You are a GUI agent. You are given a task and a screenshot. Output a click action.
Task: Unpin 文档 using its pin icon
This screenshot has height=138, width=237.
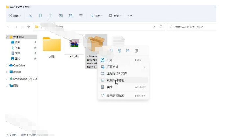pyautogui.click(x=35, y=53)
